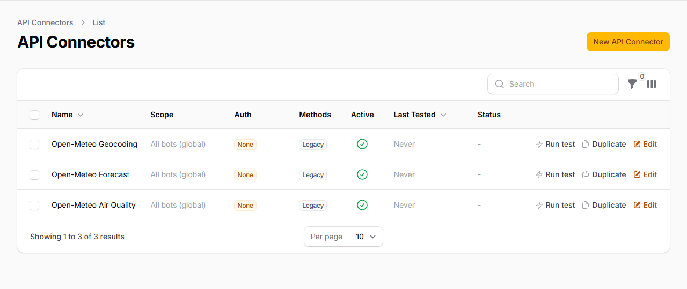Open the Per page count dropdown
Viewport: 687px width, 289px height.
[x=366, y=237]
